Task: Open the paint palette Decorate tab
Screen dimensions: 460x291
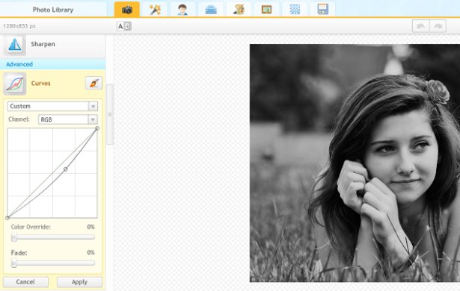Action: coord(239,10)
